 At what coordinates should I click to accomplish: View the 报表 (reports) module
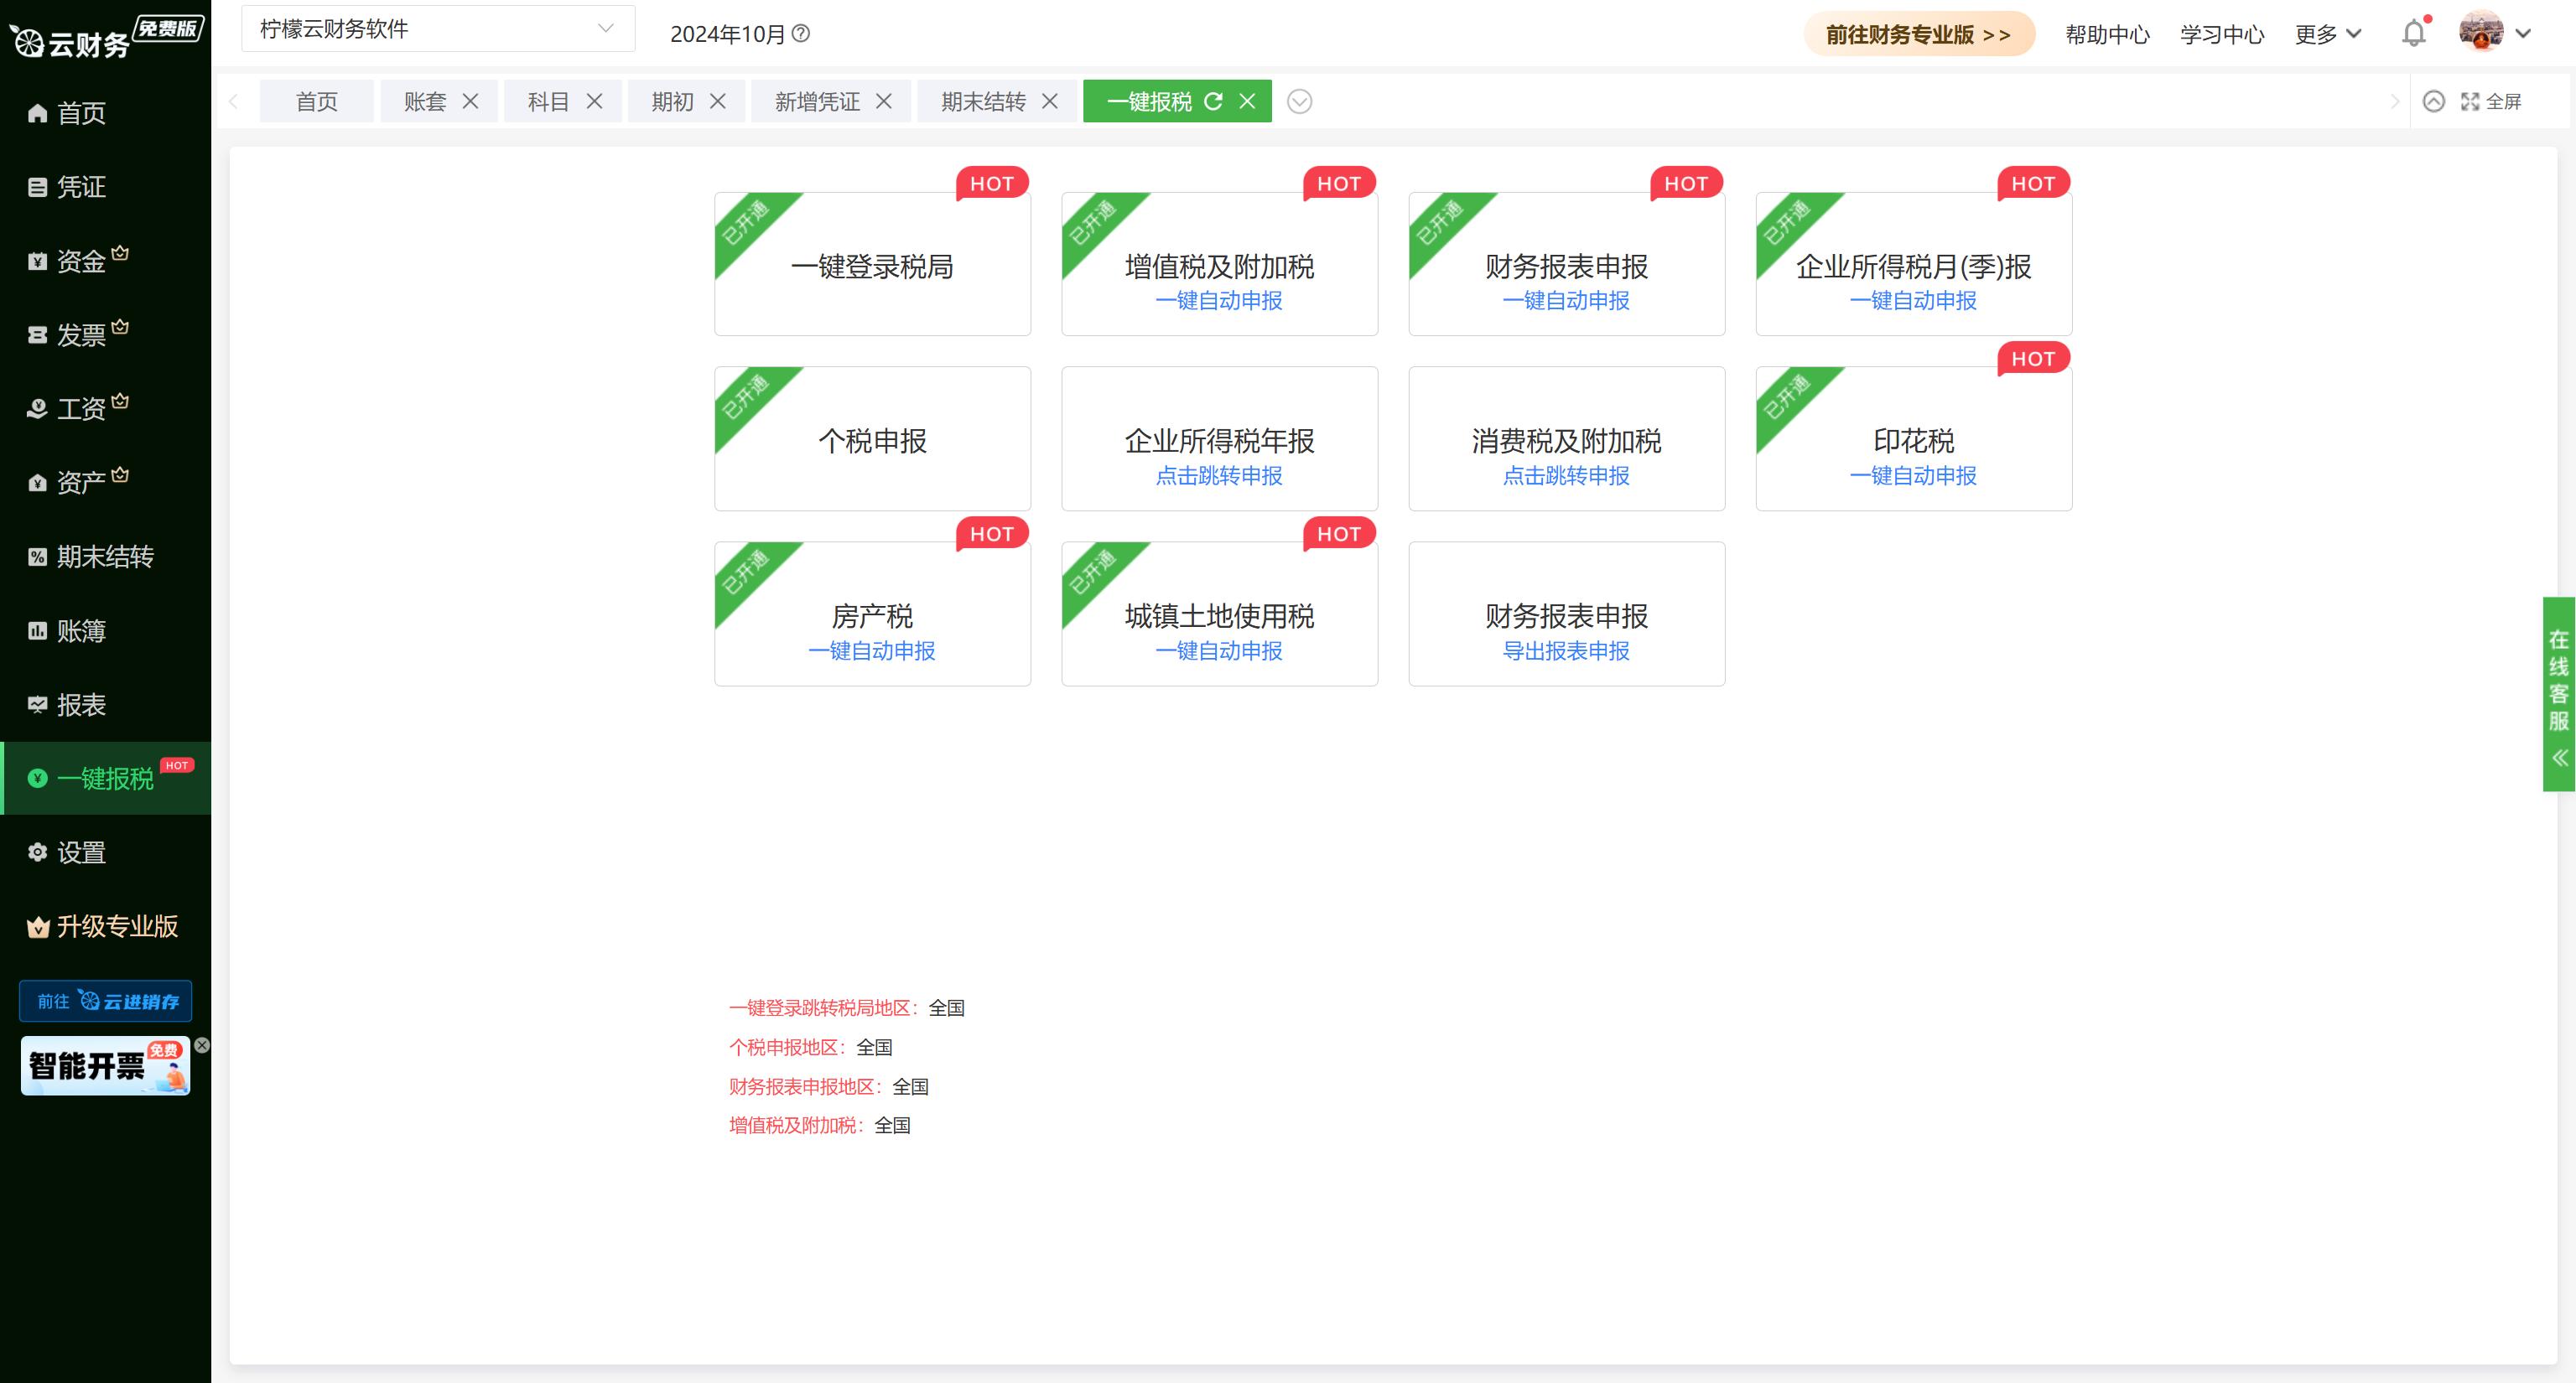(82, 704)
